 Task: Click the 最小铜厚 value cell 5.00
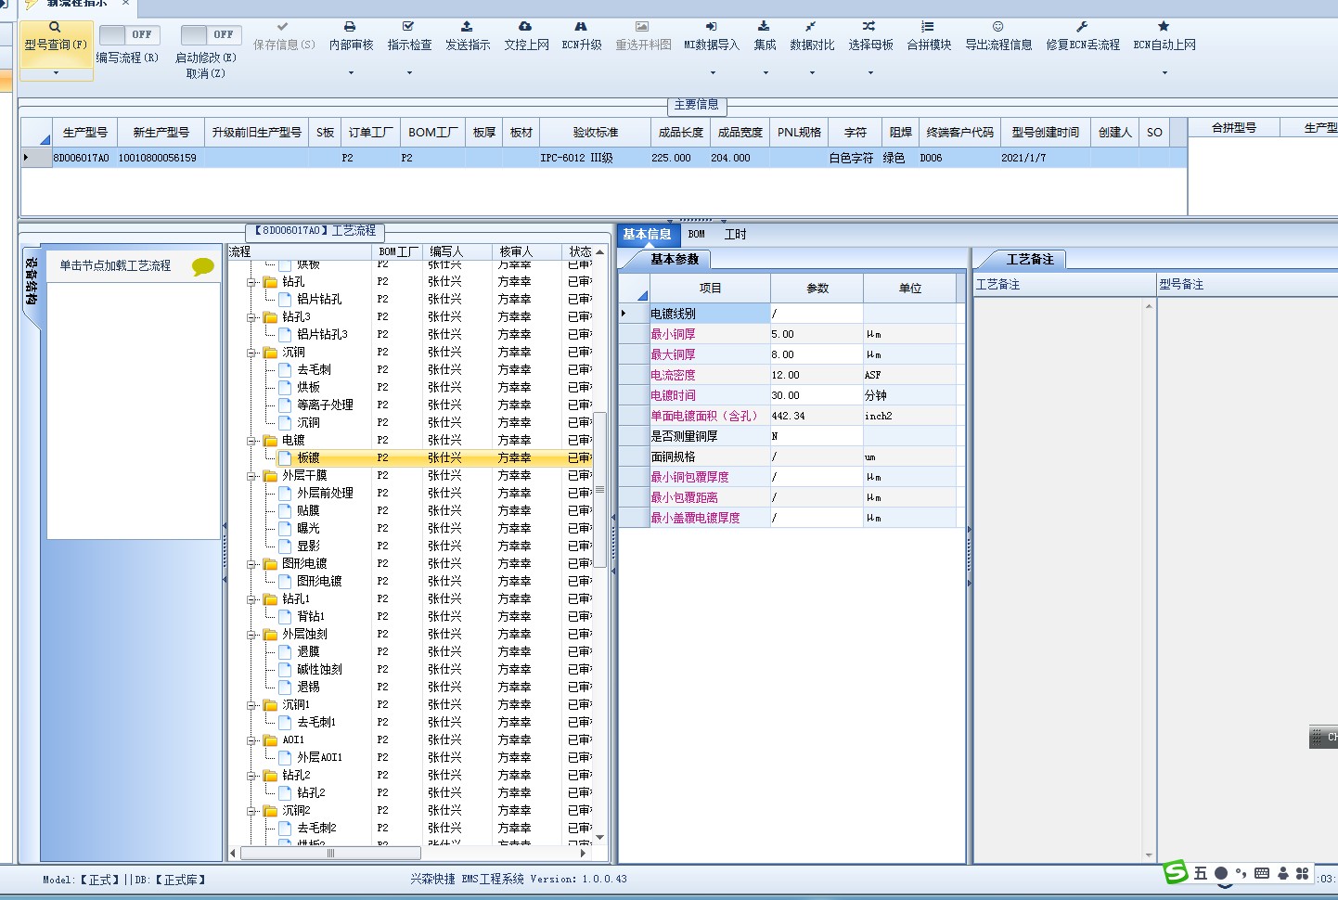coord(817,335)
